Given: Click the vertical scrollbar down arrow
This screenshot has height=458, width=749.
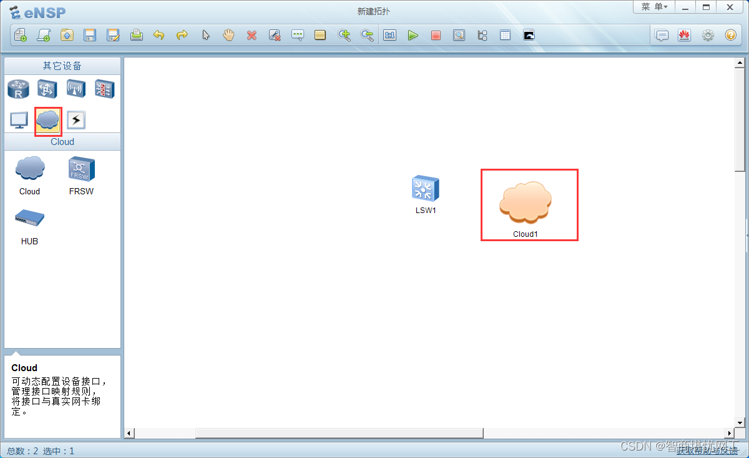Looking at the screenshot, I should pyautogui.click(x=740, y=422).
